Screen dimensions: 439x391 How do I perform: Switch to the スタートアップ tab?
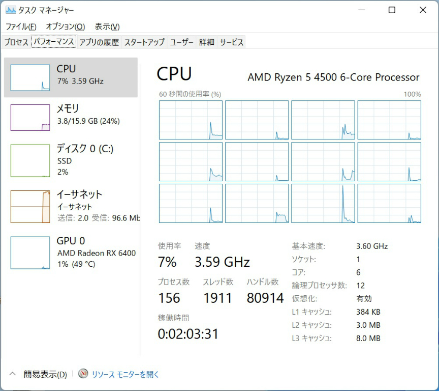[x=144, y=42]
